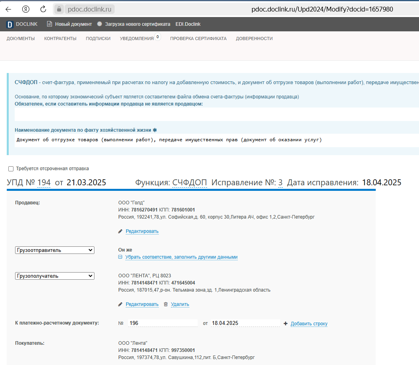Click payment document number field 196
Screen dimensions: 419x365
click(163, 323)
